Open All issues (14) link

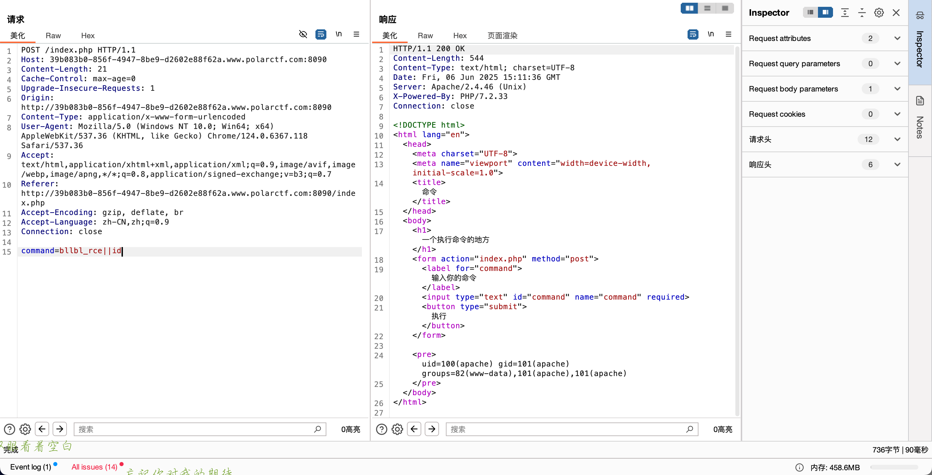click(95, 467)
